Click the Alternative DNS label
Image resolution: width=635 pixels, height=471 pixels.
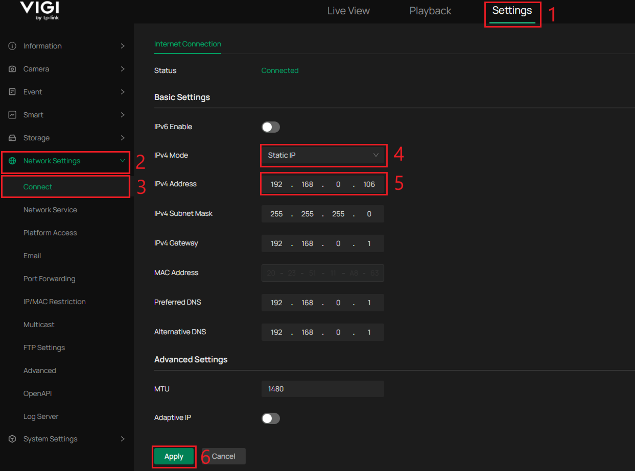point(180,332)
